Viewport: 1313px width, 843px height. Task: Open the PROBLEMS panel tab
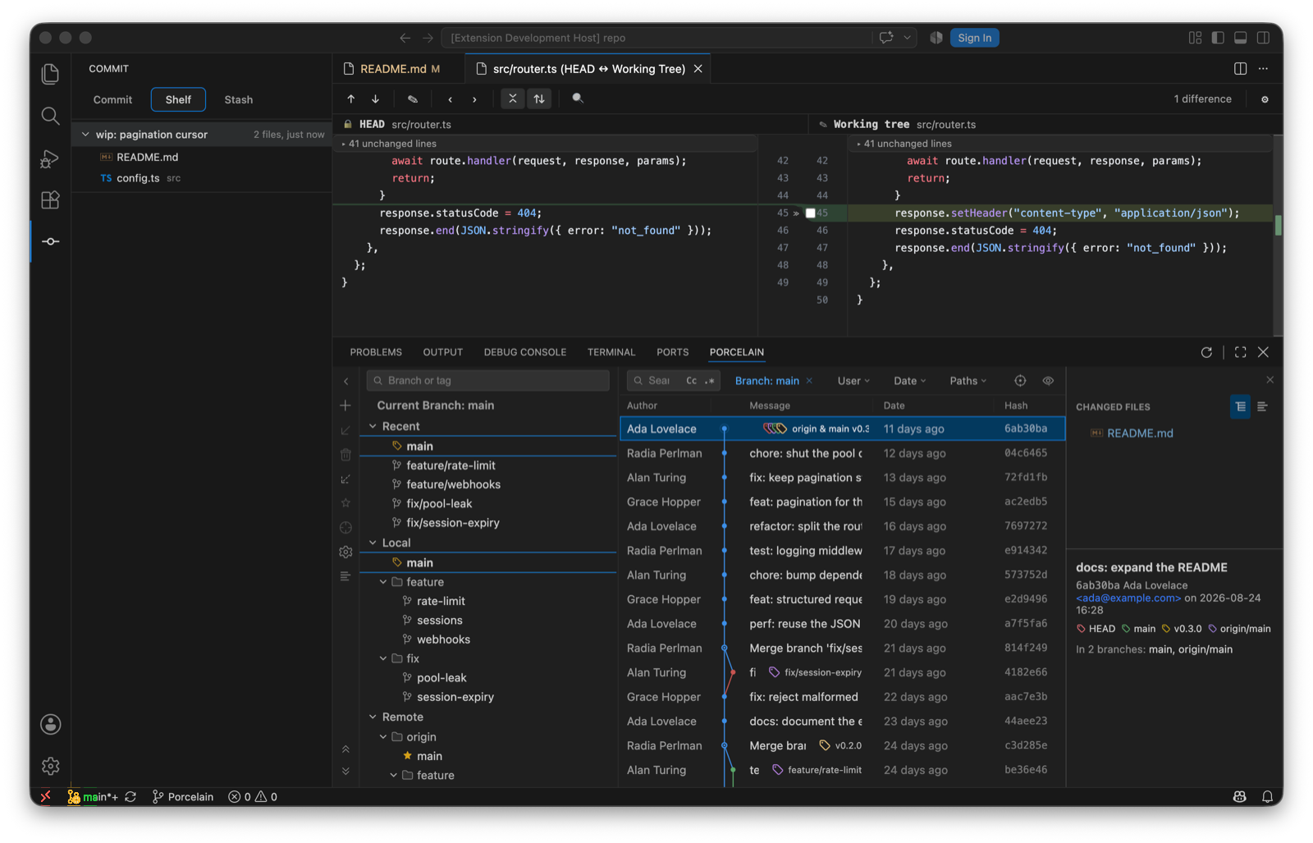(x=376, y=352)
